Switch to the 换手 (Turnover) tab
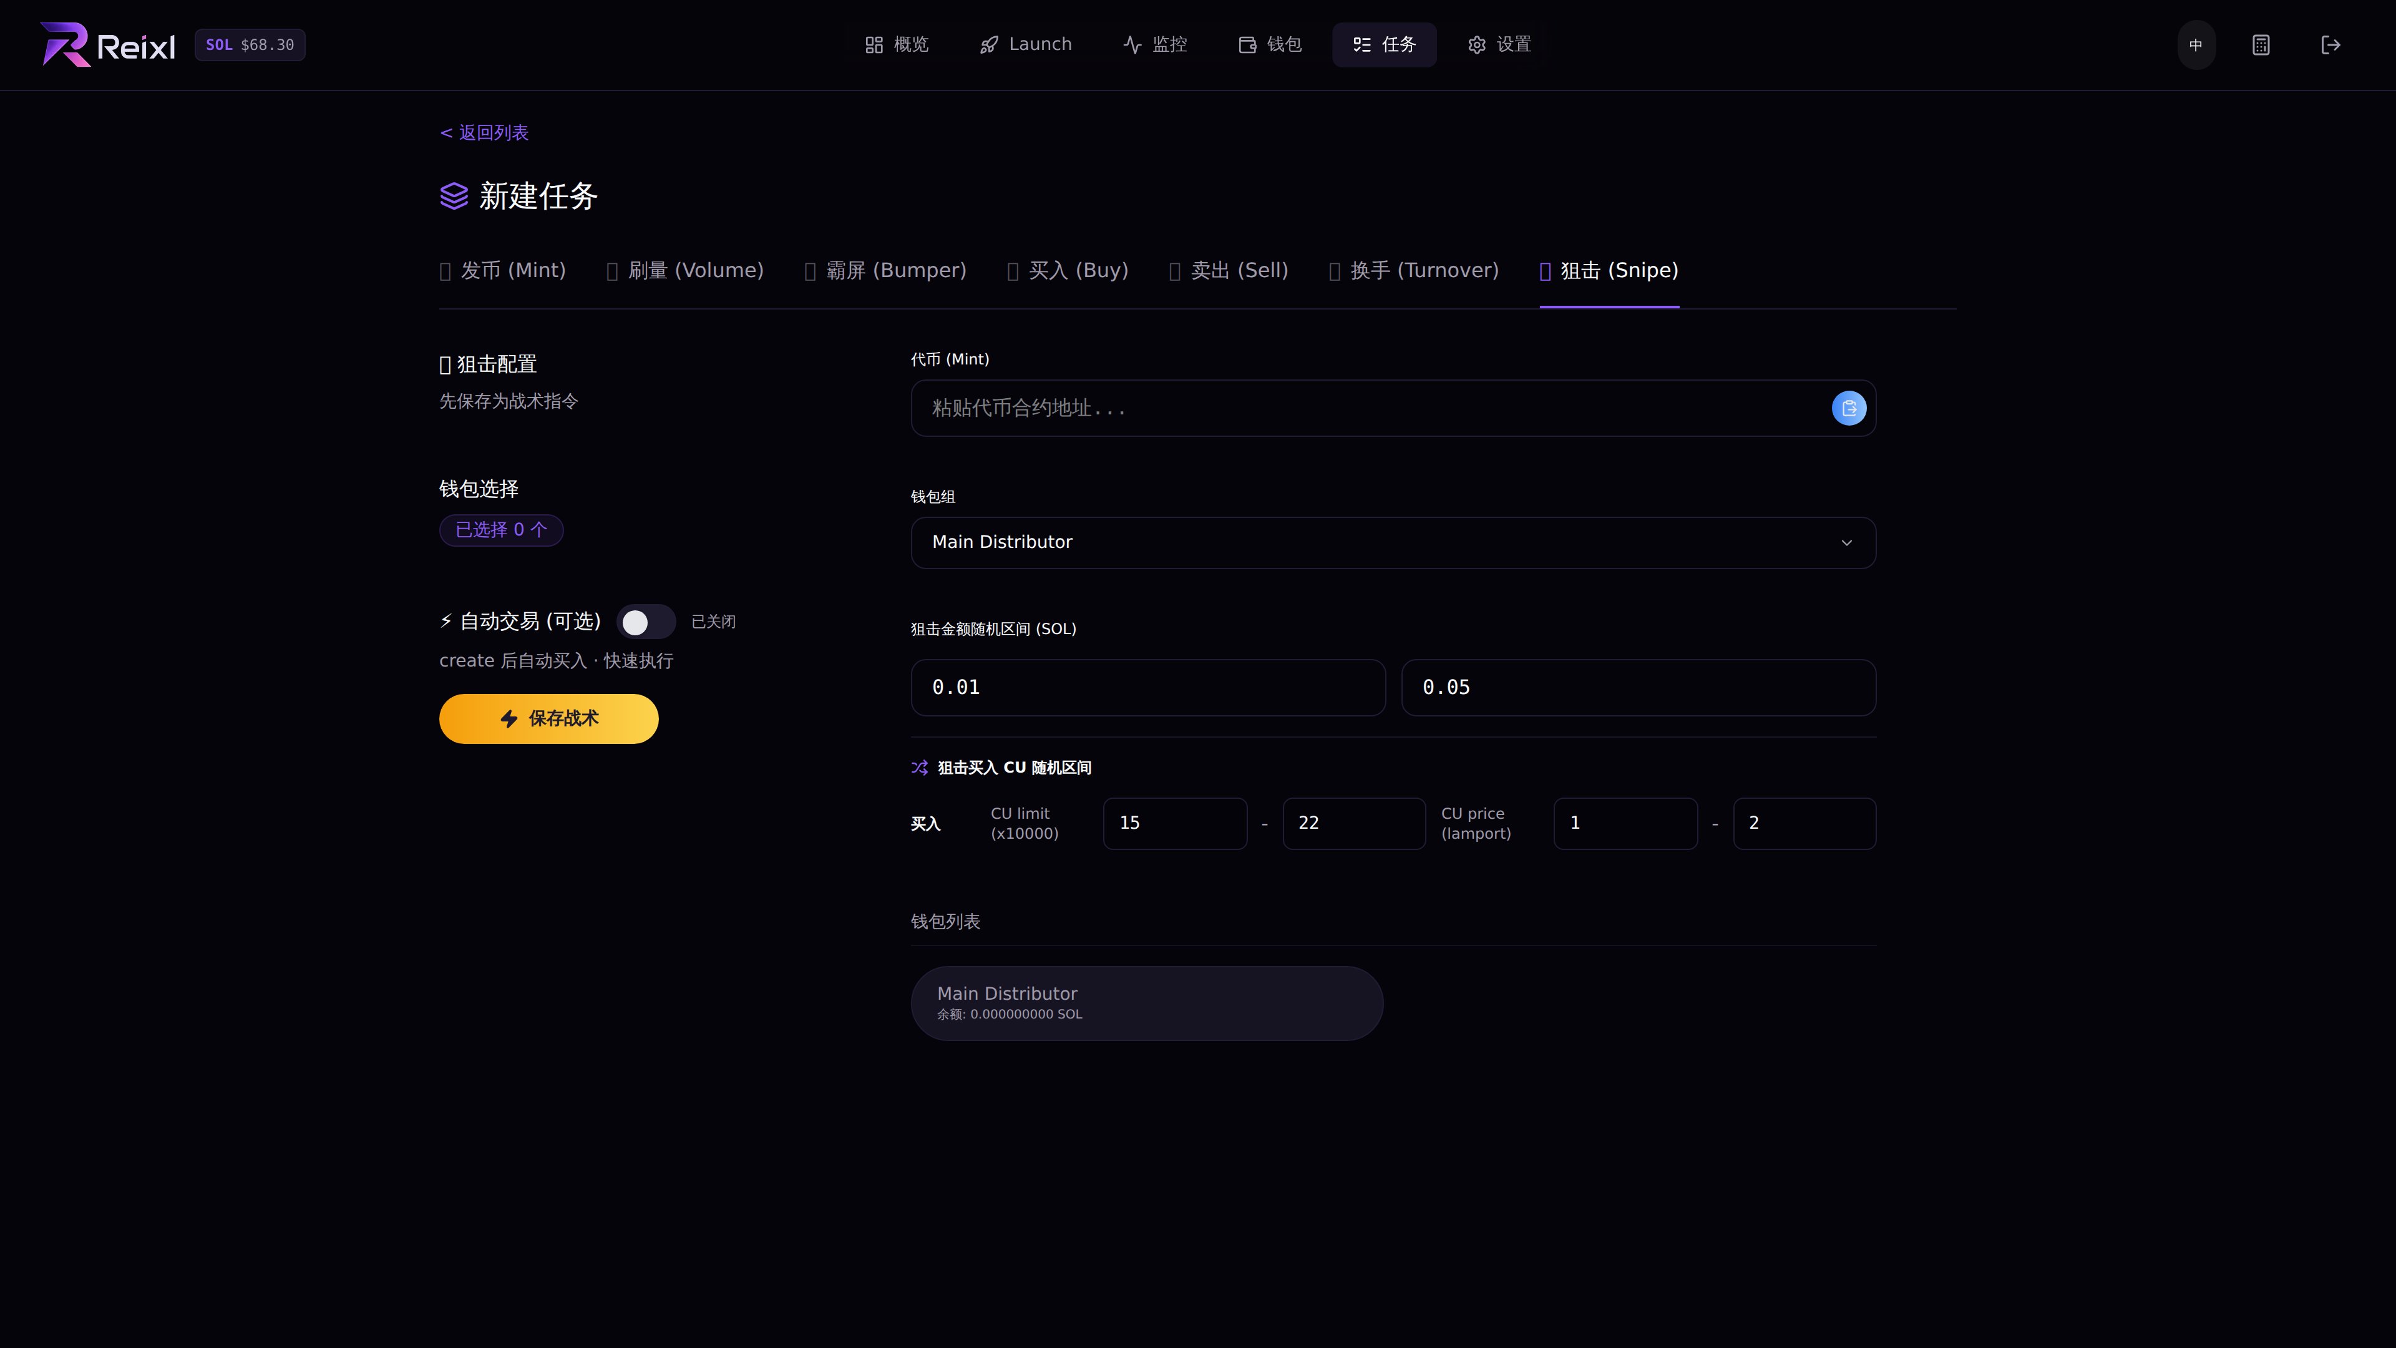The width and height of the screenshot is (2396, 1348). coord(1414,271)
